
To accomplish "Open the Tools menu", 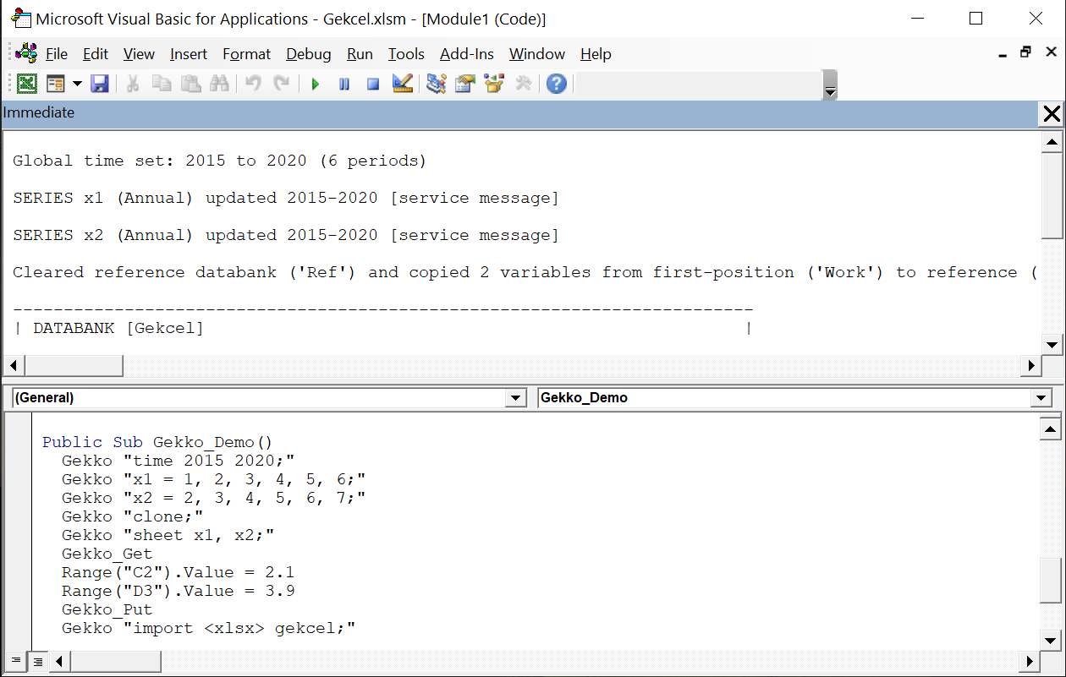I will point(406,54).
